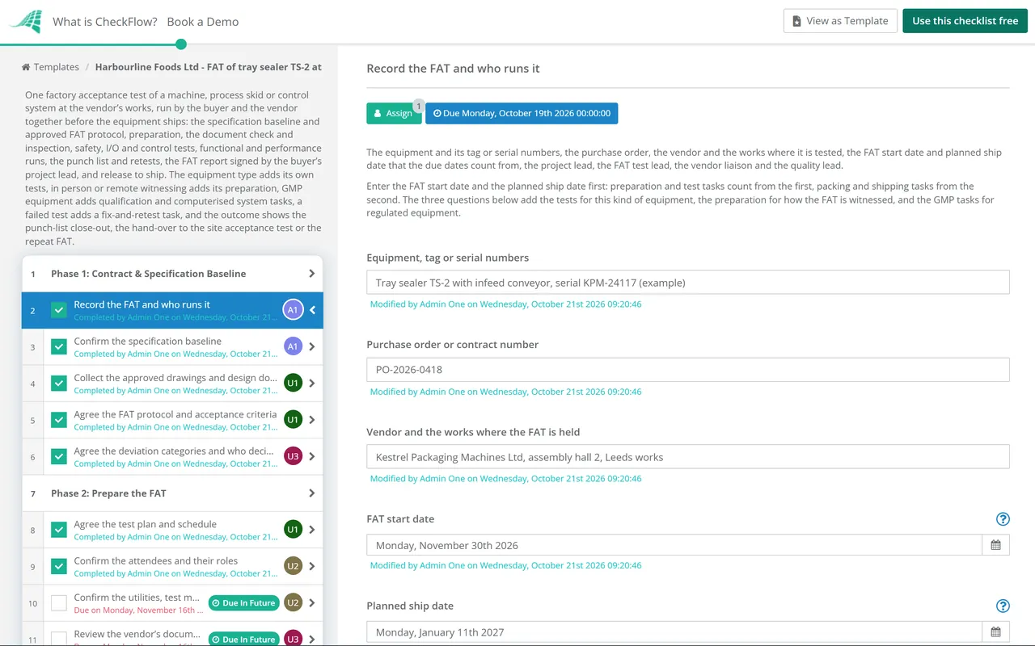The image size is (1035, 646).
Task: Open calendar picker for Planned ship date
Action: [995, 632]
